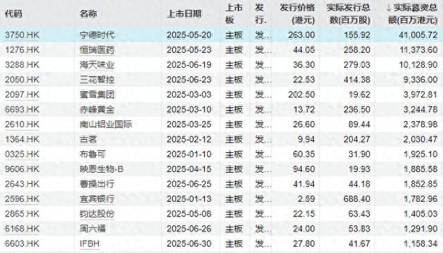Open stock code 2596.HK link
The width and height of the screenshot is (443, 253).
tap(22, 199)
